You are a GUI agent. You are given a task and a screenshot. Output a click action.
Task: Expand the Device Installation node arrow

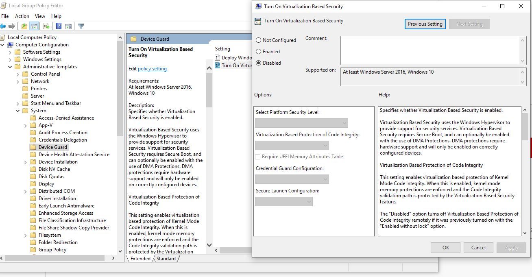[x=26, y=162]
